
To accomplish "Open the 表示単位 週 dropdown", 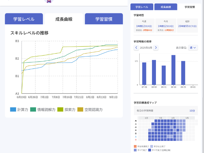I will [193, 47].
